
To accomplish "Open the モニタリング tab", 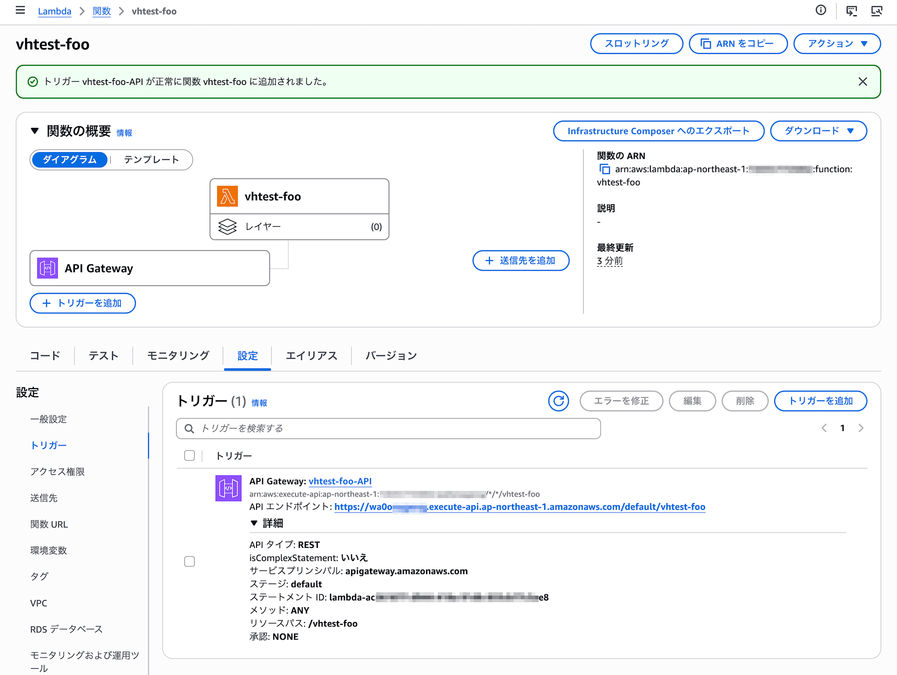I will click(x=178, y=356).
